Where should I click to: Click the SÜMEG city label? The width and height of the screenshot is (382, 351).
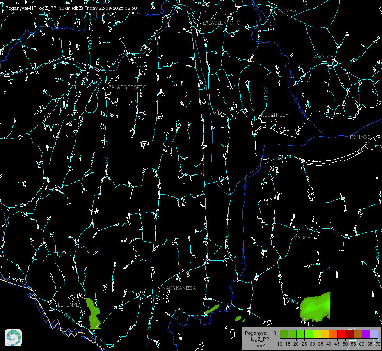(x=288, y=11)
